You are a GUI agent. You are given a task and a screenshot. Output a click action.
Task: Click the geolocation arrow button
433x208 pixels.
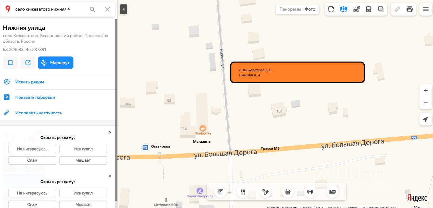(x=426, y=119)
